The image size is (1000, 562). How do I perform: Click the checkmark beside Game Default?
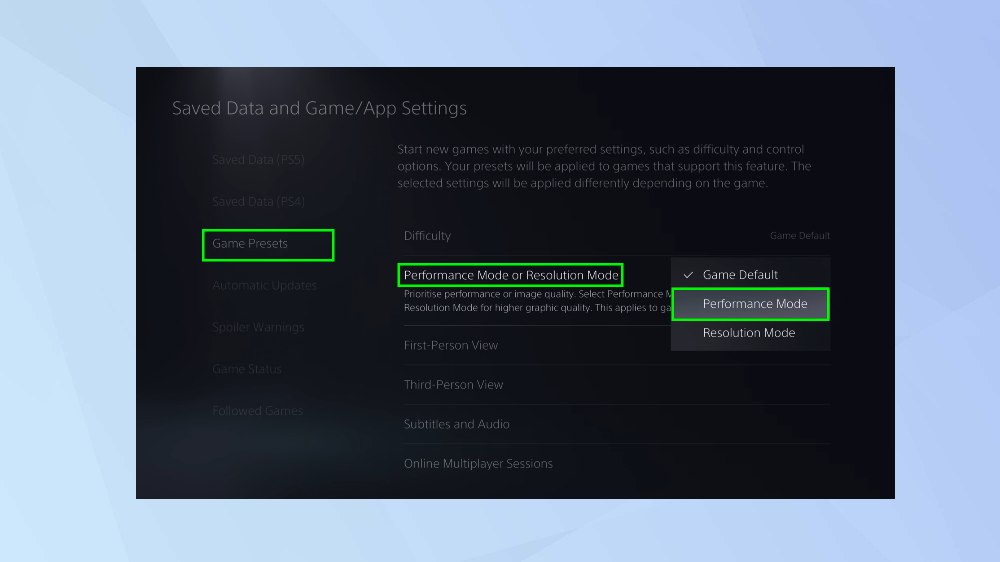click(x=688, y=275)
